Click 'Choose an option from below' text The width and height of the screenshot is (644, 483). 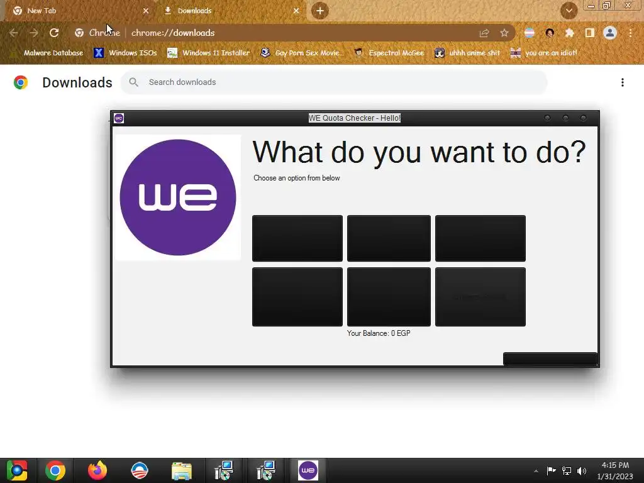pos(297,178)
